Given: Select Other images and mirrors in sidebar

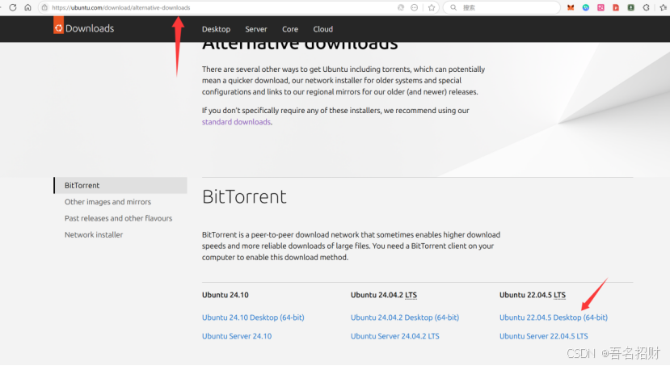Looking at the screenshot, I should tap(107, 201).
